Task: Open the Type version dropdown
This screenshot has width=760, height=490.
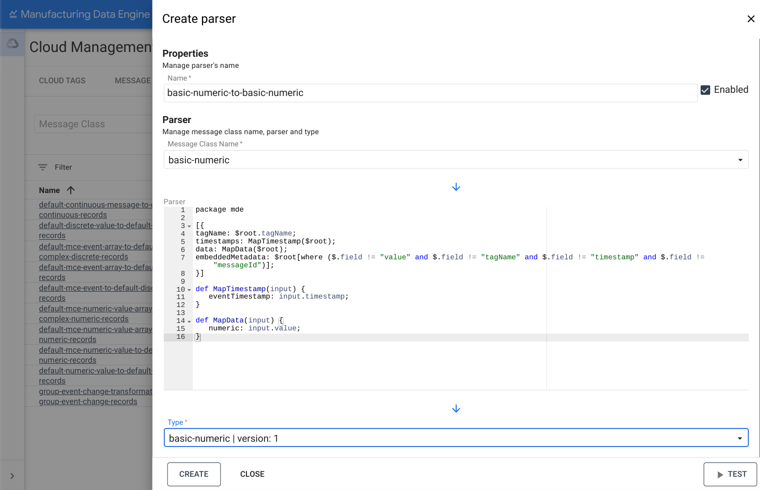Action: point(740,437)
